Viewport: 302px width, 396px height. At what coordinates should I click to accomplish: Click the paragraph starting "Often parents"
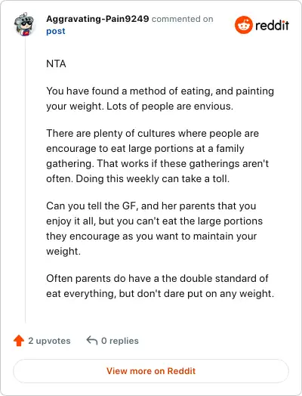tap(160, 286)
